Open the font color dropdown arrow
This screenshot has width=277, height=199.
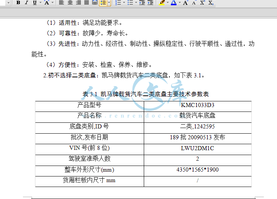click(180, 3)
